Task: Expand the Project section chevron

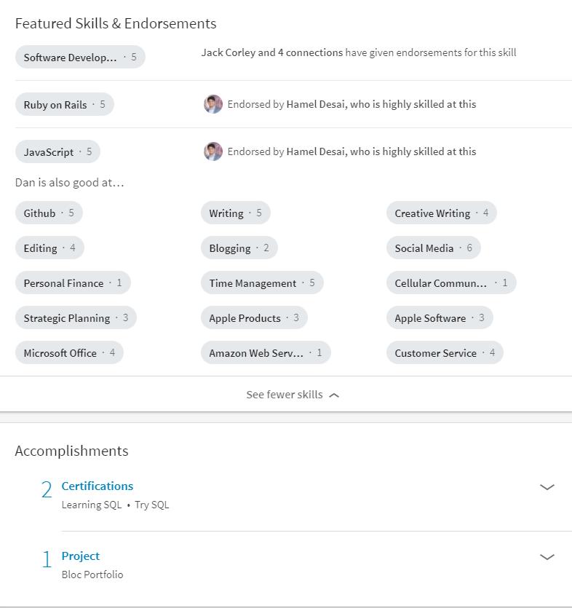Action: click(547, 557)
